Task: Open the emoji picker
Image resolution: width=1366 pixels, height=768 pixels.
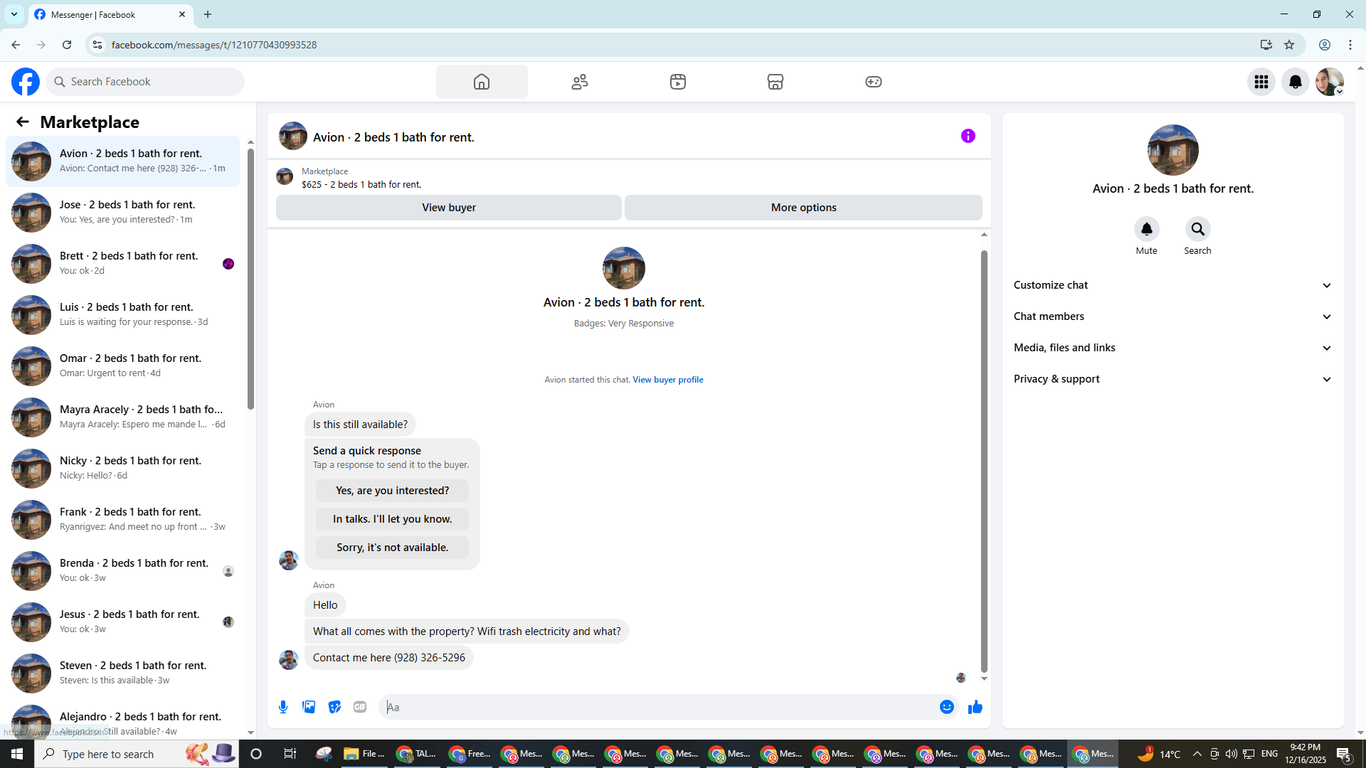Action: point(947,707)
